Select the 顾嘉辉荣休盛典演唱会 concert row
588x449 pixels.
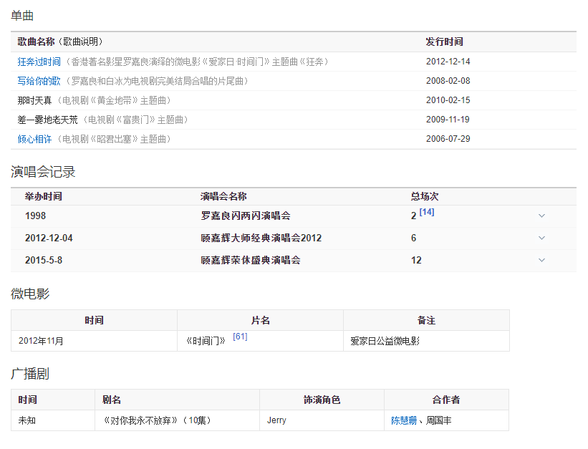click(250, 260)
